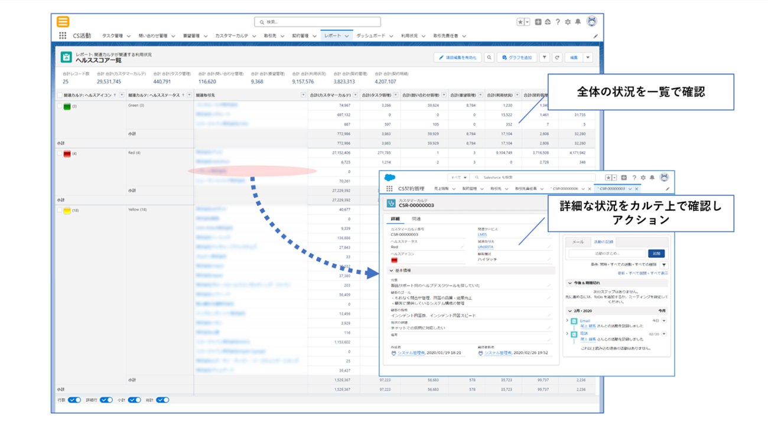Click the yellow health icon swatch

67,210
